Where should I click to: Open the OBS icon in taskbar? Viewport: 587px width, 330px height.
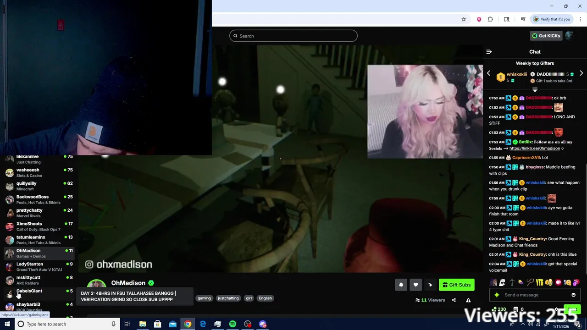248,324
